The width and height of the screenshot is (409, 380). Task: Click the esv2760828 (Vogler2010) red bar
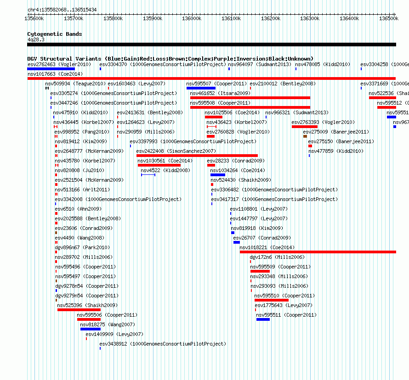(x=210, y=136)
